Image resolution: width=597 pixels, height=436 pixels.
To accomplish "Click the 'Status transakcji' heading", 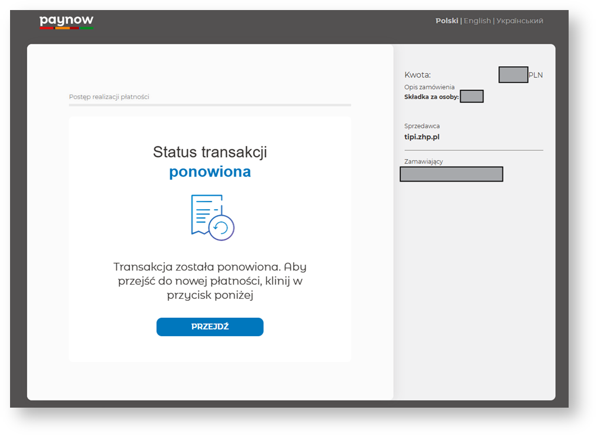I will coord(210,152).
